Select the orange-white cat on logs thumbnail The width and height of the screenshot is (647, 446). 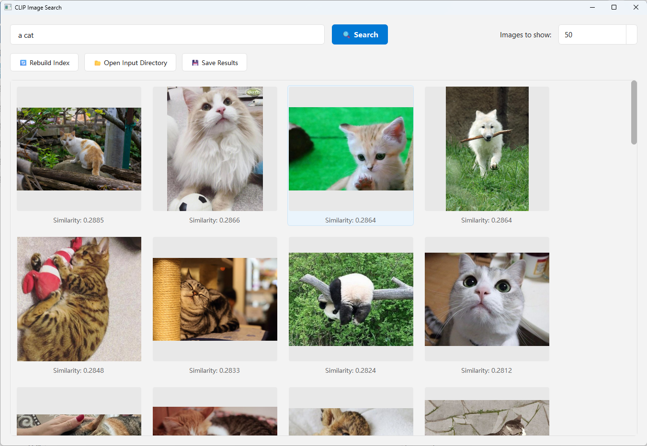tap(79, 149)
